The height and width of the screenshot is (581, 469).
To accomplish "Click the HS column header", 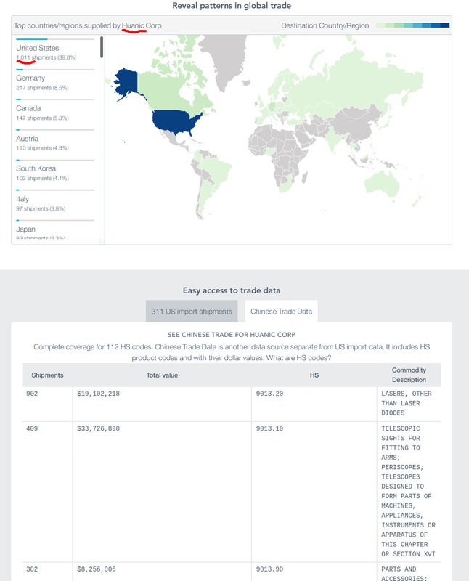I will pyautogui.click(x=314, y=375).
